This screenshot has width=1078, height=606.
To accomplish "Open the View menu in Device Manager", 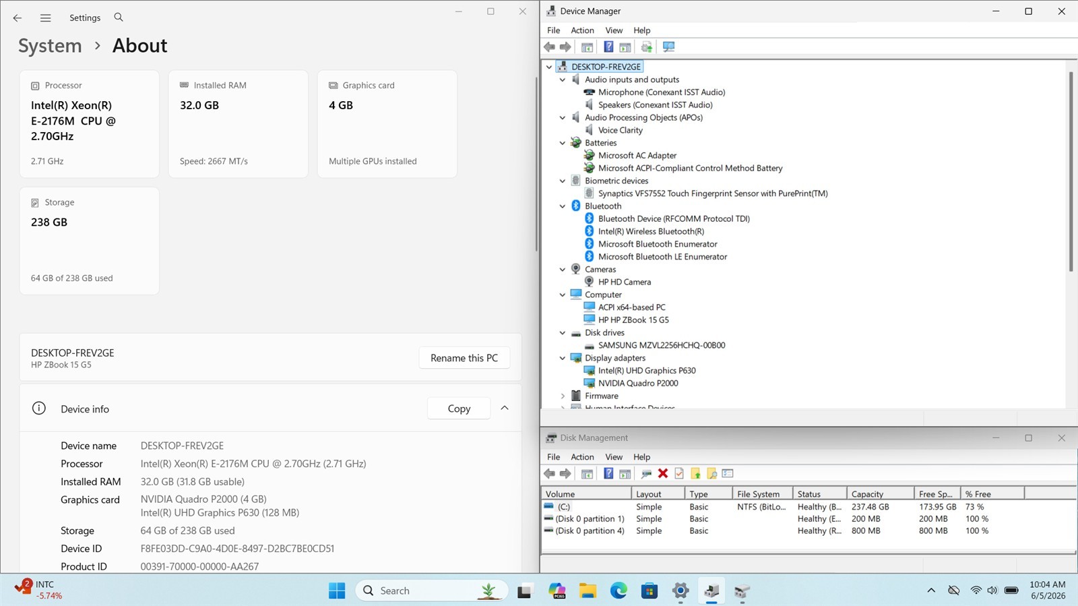I will point(614,30).
